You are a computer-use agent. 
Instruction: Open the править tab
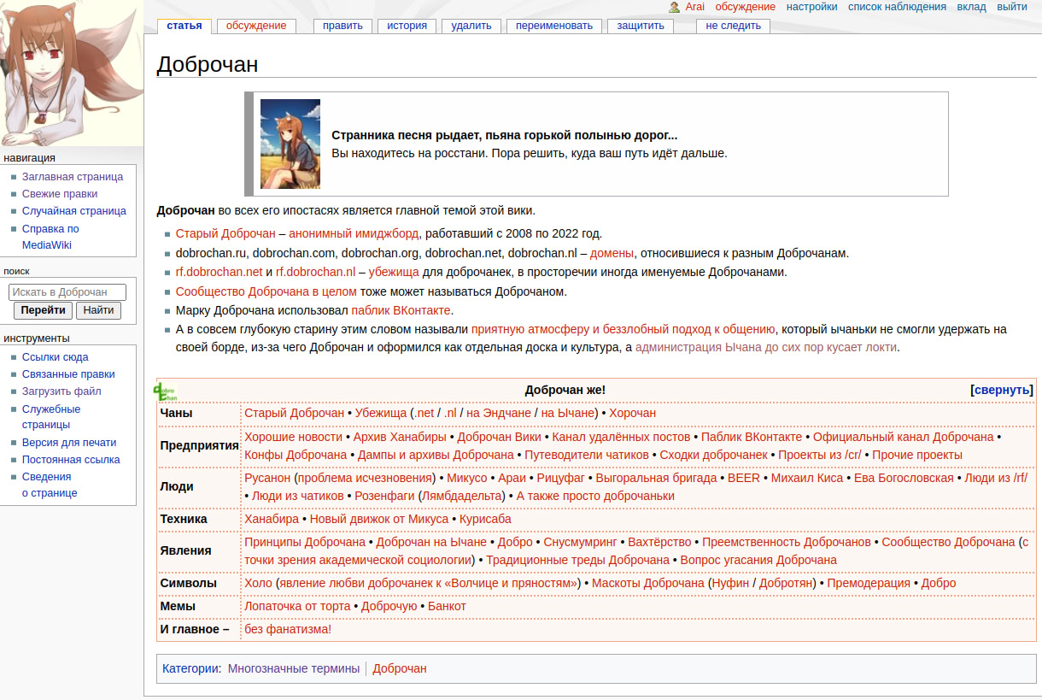342,26
